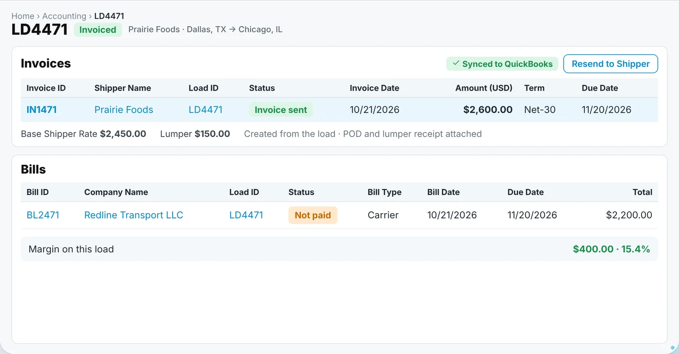Open bill BL2471
This screenshot has width=679, height=354.
pyautogui.click(x=43, y=215)
